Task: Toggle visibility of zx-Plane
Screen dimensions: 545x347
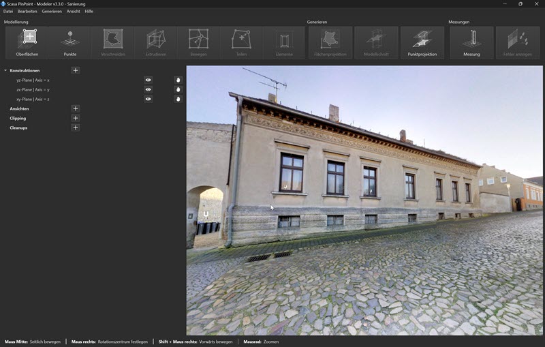Action: [x=149, y=90]
